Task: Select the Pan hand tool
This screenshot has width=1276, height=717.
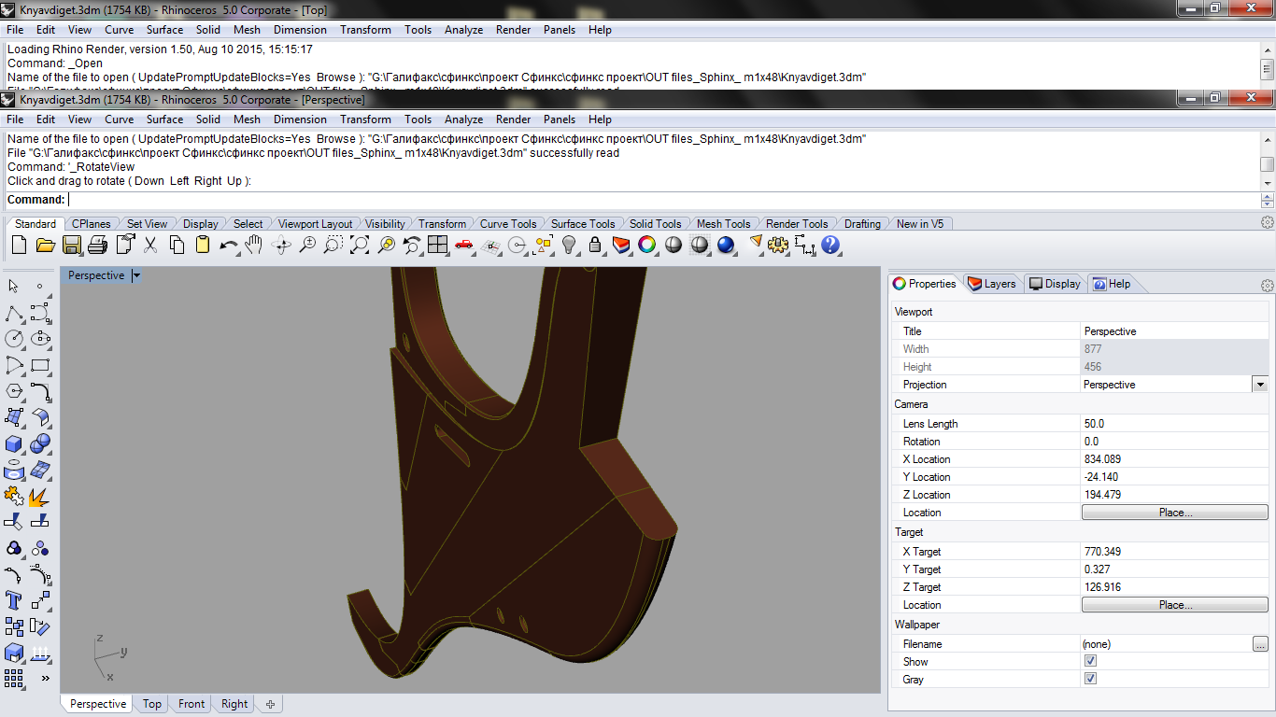Action: (254, 245)
